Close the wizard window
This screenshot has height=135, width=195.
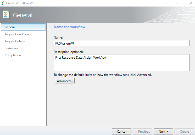191,3
